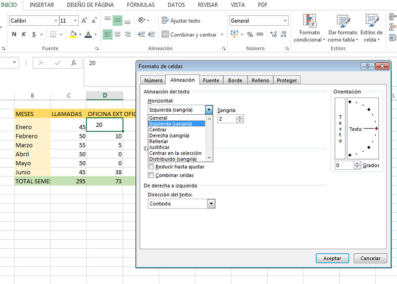This screenshot has height=284, width=397.
Task: Apply font color A icon
Action: 88,34
